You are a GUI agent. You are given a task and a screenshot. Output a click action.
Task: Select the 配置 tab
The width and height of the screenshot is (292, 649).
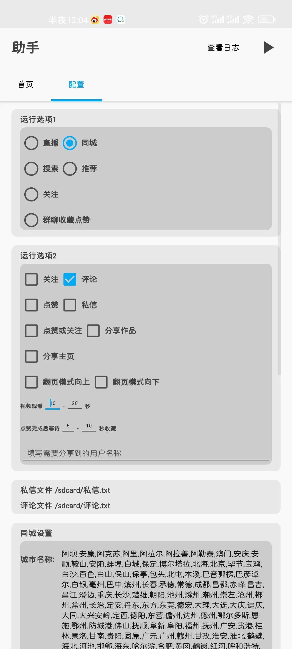(x=76, y=85)
